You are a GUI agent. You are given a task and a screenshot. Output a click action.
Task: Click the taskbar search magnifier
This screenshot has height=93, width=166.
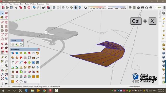[9, 91]
